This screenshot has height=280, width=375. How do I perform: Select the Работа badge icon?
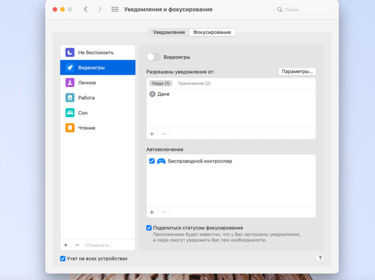click(70, 98)
